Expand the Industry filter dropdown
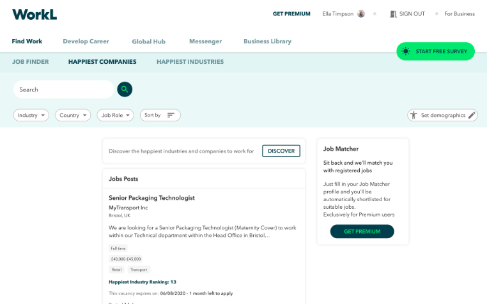The height and width of the screenshot is (304, 487). 31,116
